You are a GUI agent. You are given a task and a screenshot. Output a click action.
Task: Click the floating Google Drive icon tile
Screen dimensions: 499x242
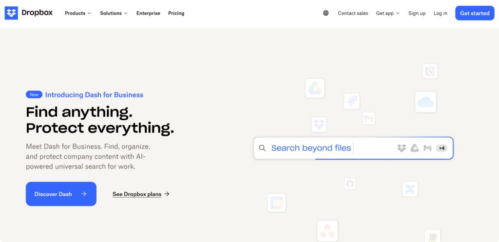pos(315,89)
